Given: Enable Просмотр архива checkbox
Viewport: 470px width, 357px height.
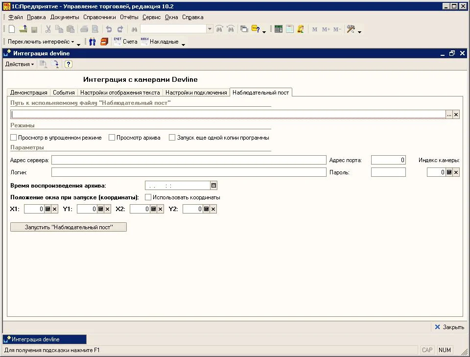Looking at the screenshot, I should coord(112,138).
